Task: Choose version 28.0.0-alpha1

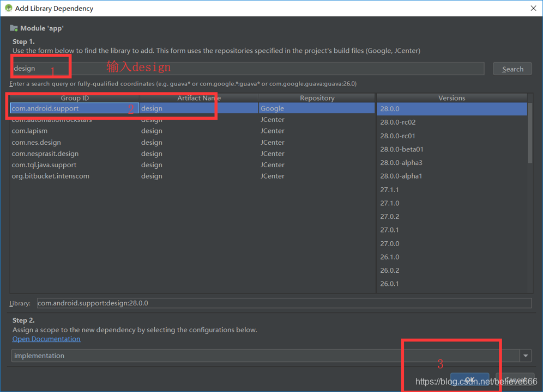Action: pos(451,176)
